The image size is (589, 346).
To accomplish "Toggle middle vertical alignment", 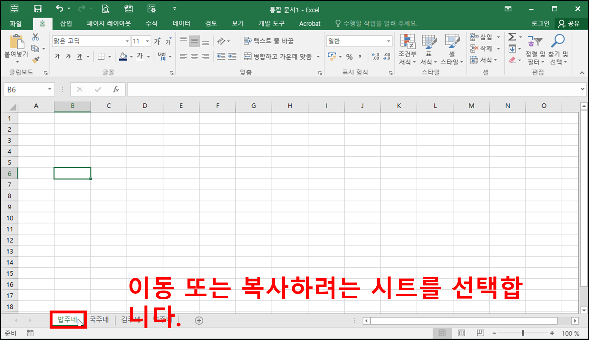I will click(195, 41).
